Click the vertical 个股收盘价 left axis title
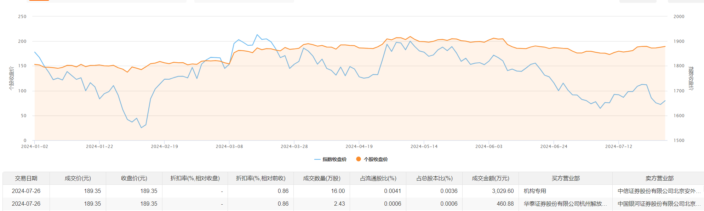Image resolution: width=704 pixels, height=211 pixels. coord(11,78)
